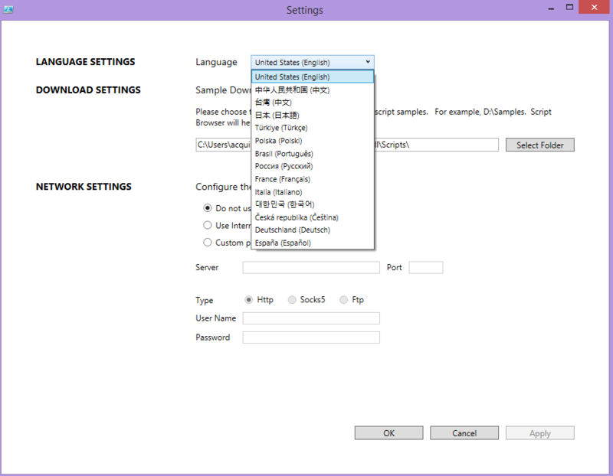Choose 台灣 (中文) language
This screenshot has height=476, width=613.
click(x=313, y=103)
